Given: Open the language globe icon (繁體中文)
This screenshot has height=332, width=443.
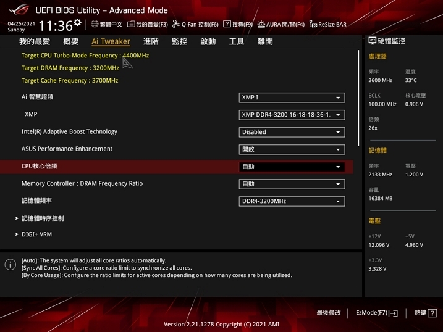Looking at the screenshot, I should 95,24.
